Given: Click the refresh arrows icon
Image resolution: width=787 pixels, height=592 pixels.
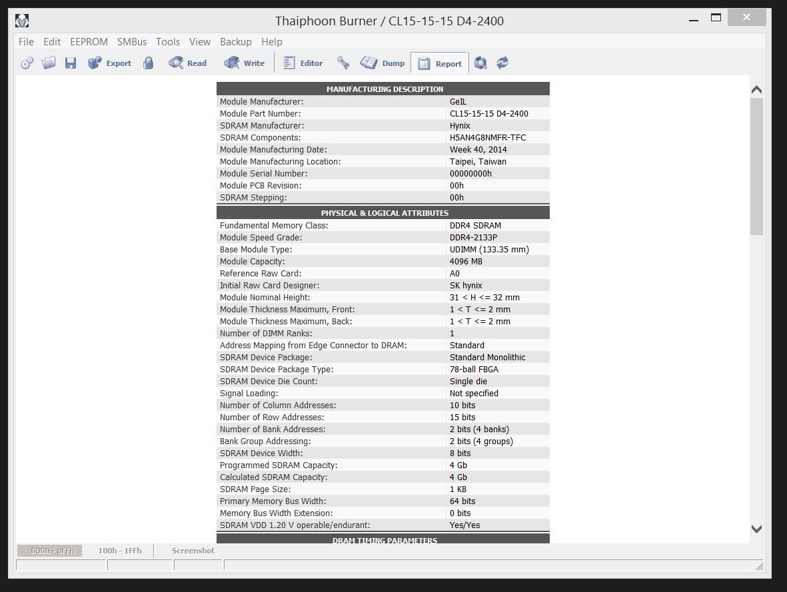Looking at the screenshot, I should click(x=502, y=63).
